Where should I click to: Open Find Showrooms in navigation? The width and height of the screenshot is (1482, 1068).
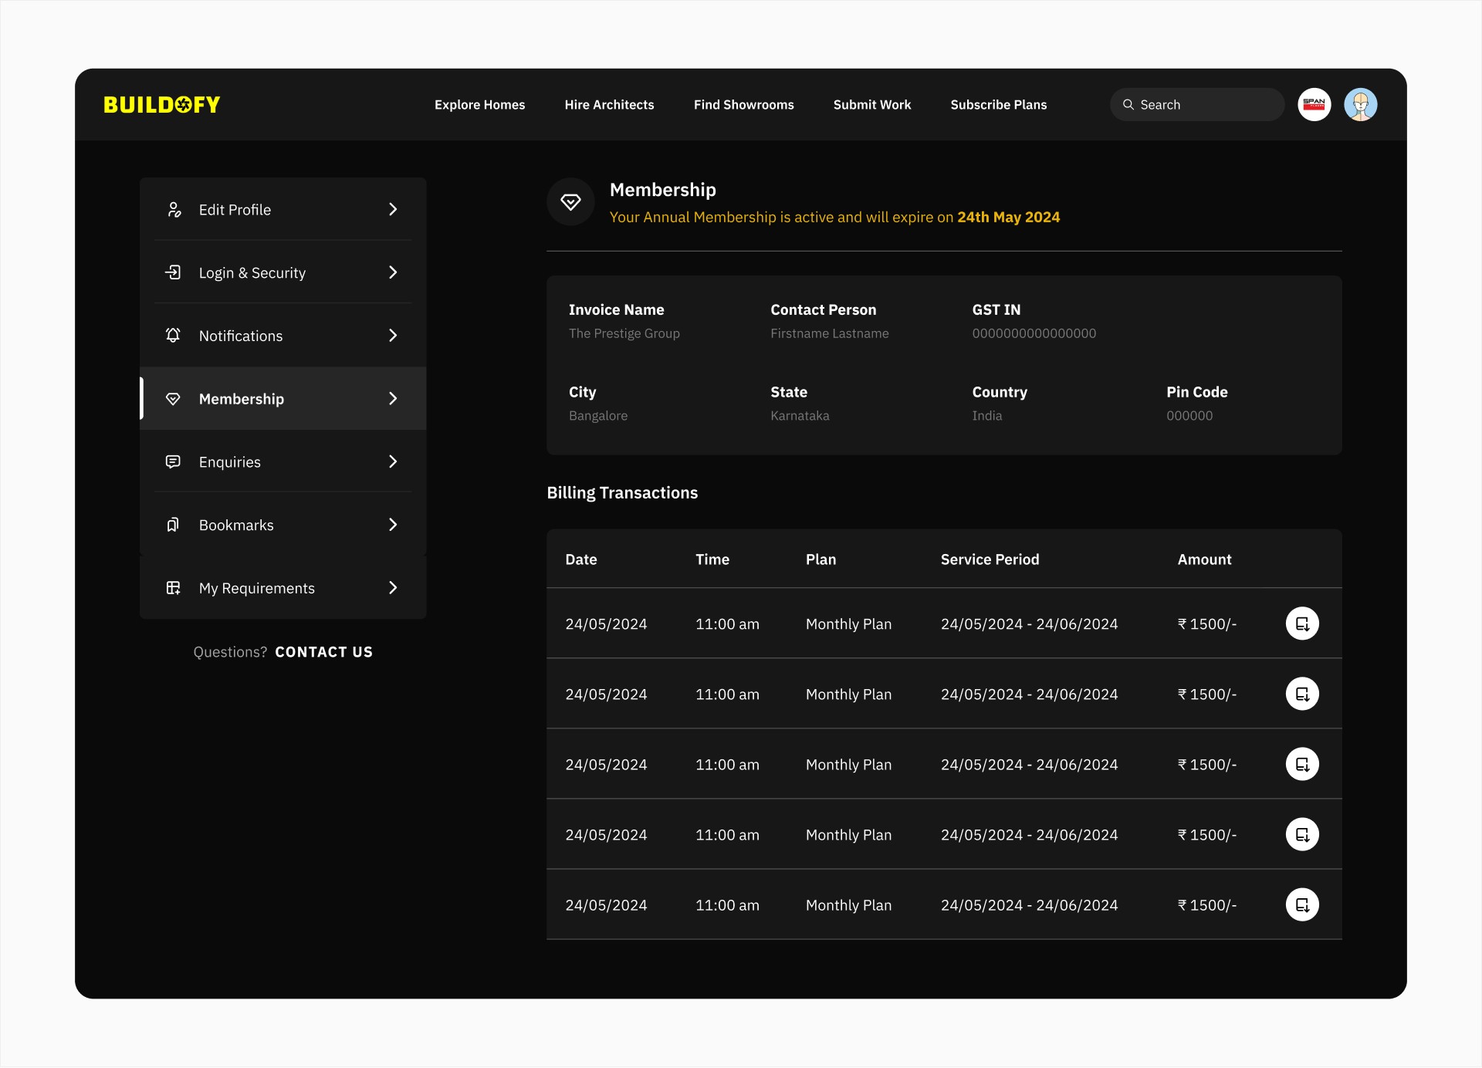[743, 104]
